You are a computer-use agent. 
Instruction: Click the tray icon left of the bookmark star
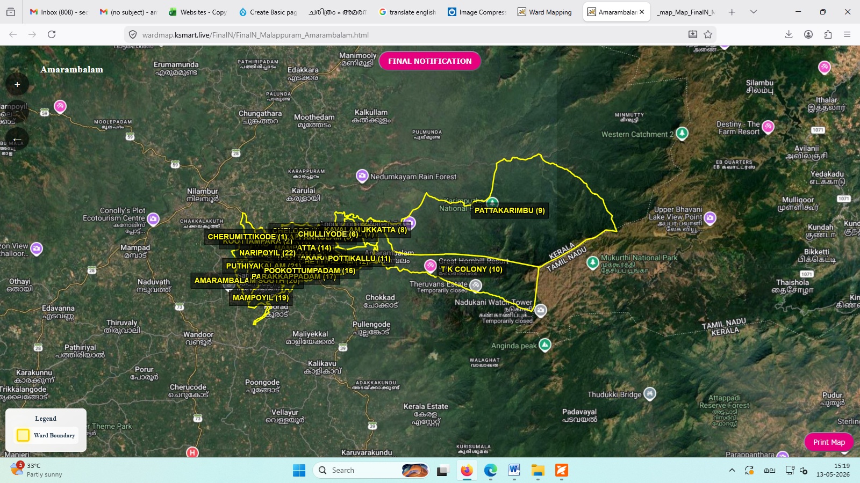tap(693, 34)
